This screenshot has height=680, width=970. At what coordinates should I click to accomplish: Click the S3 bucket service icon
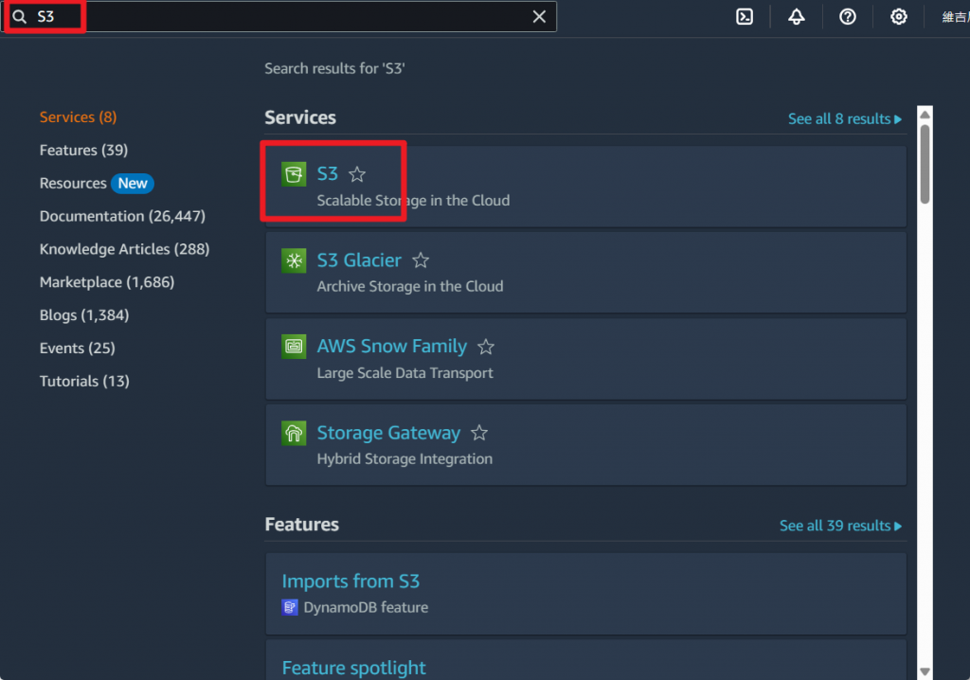coord(294,174)
